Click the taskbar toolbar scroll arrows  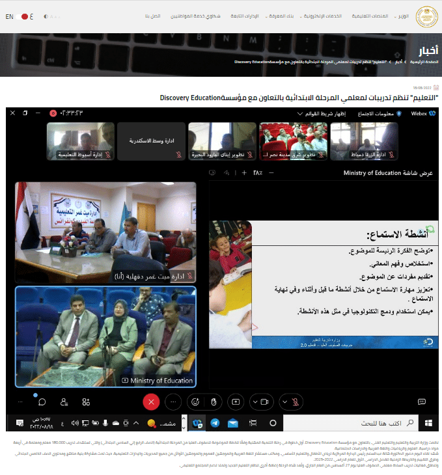(184, 423)
